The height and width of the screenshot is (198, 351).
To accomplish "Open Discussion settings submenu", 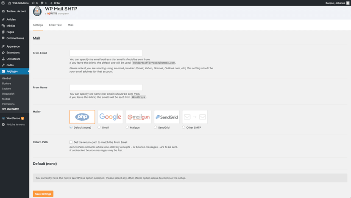I will coord(8,94).
